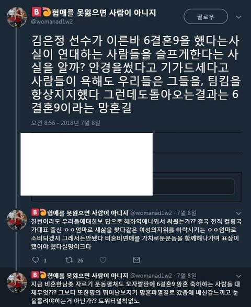Viewport: 251px width, 307px height.
Task: Click the retweet arrows icon
Action: click(69, 260)
